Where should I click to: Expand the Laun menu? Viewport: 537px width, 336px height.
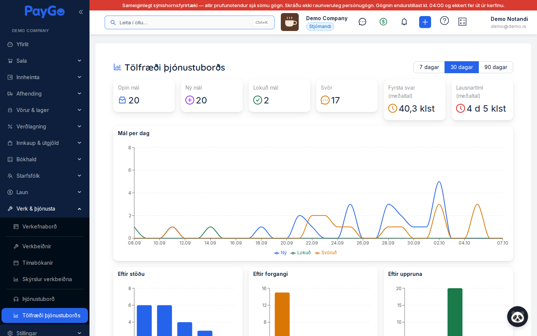pos(45,192)
